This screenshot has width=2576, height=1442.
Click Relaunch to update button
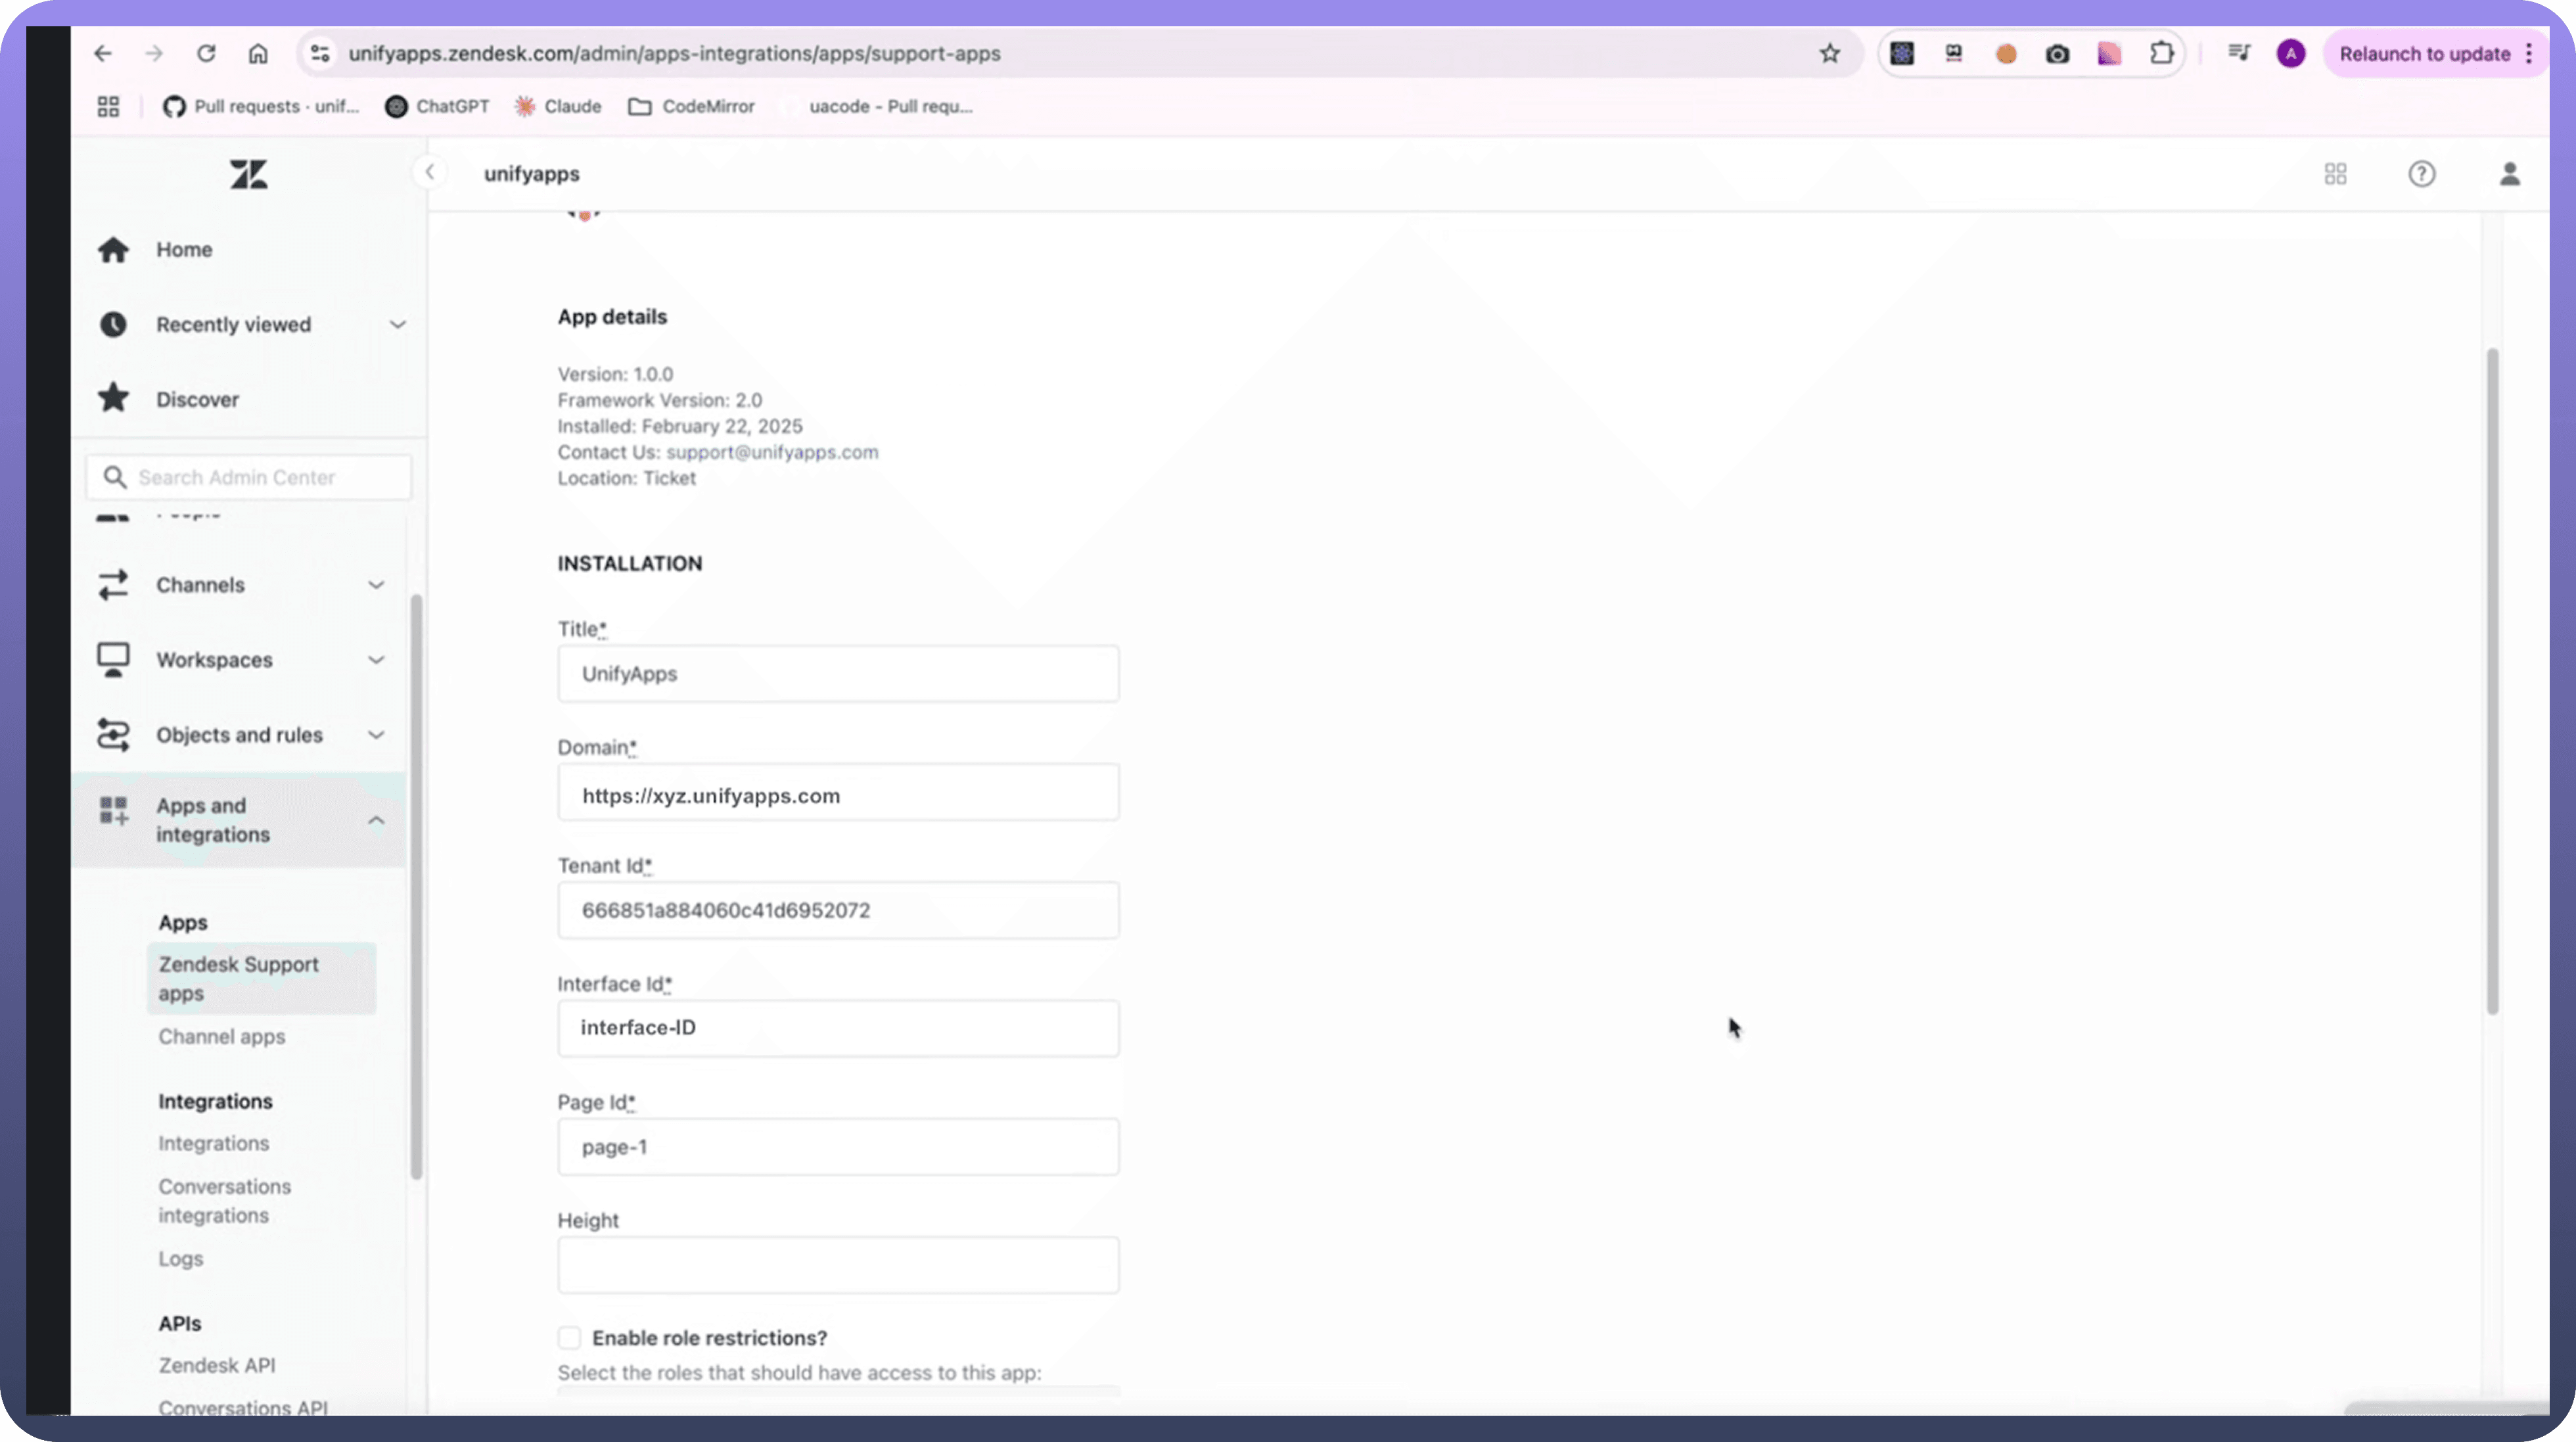coord(2424,54)
